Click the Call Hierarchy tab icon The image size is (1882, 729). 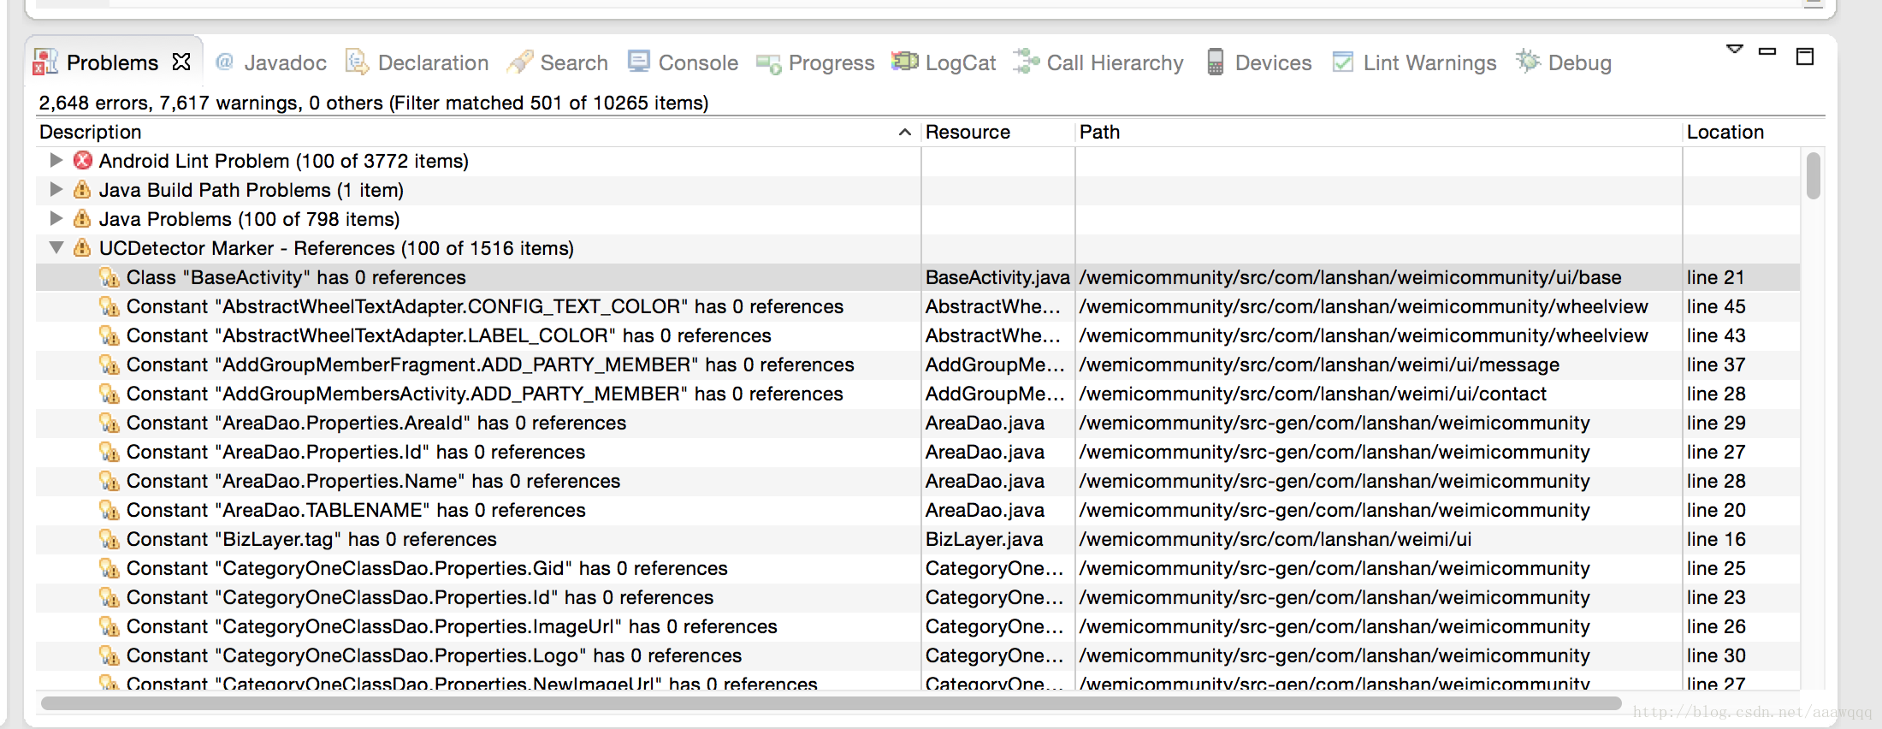tap(1026, 62)
